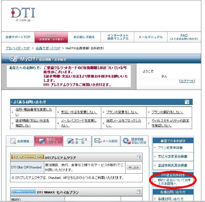
Task: Click the MyDTI gear icon in header
Action: point(14,59)
